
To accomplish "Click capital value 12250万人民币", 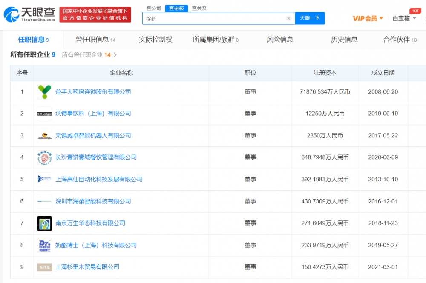I will click(x=325, y=114).
